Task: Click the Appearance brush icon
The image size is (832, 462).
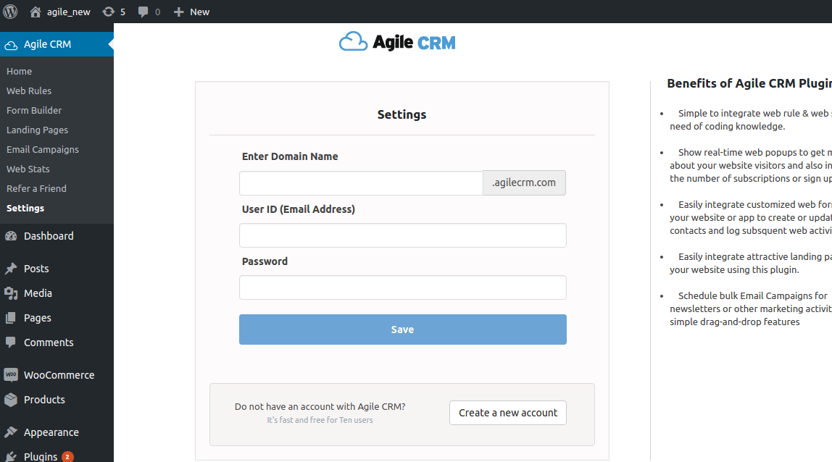Action: [11, 432]
